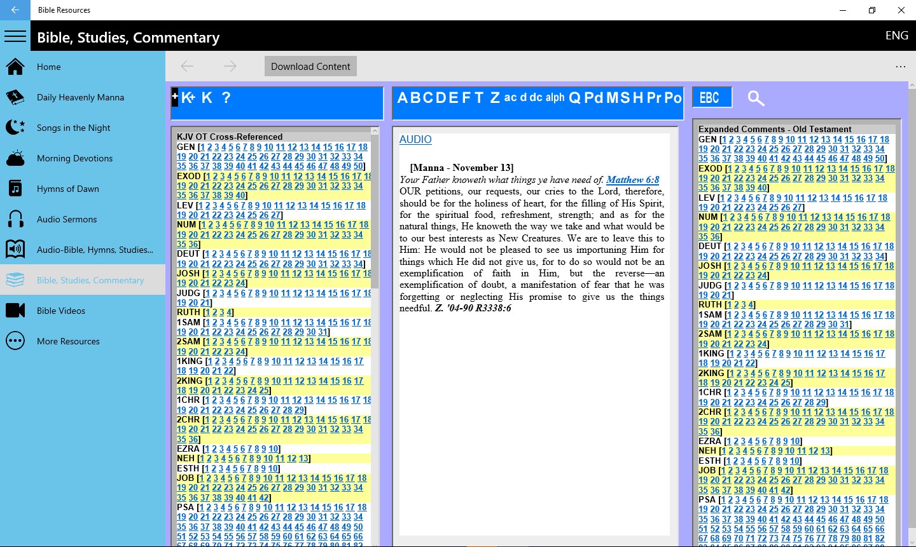The width and height of the screenshot is (916, 547).
Task: Click the hamburger menu icon
Action: (15, 36)
